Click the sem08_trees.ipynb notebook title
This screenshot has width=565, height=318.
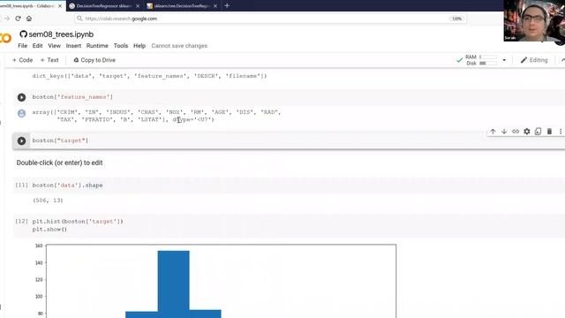coord(61,34)
